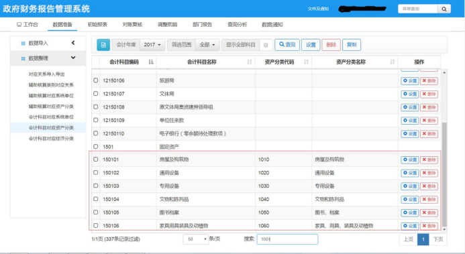The image size is (465, 254).
Task: Click 删除 X button for row 150101
Action: (x=429, y=160)
